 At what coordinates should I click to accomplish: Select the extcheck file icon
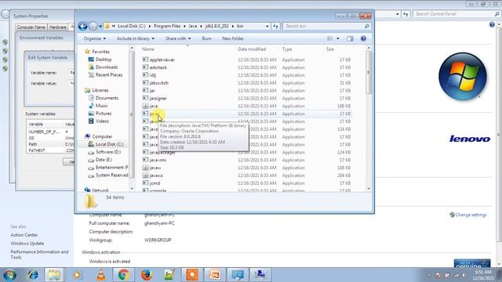coord(145,67)
